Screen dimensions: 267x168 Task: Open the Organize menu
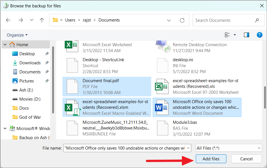17,35
